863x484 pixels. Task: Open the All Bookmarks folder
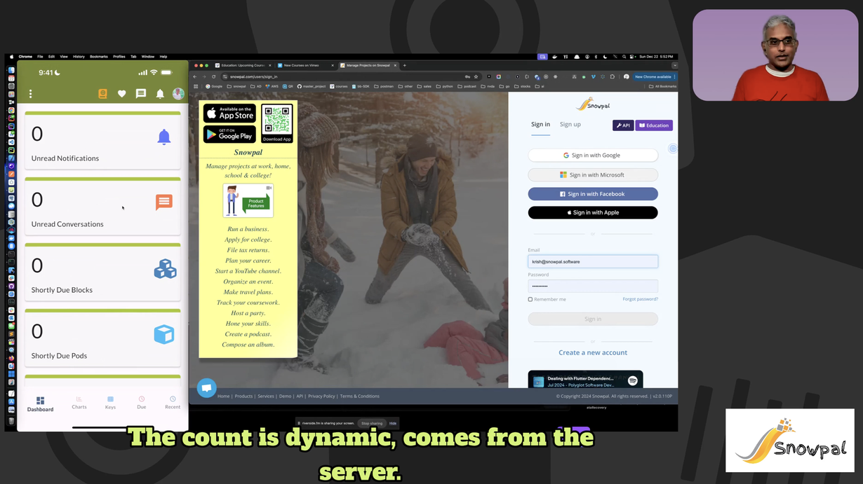pyautogui.click(x=663, y=86)
